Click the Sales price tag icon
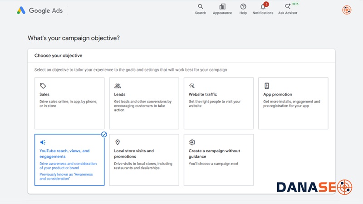This screenshot has width=363, height=204. click(x=43, y=86)
